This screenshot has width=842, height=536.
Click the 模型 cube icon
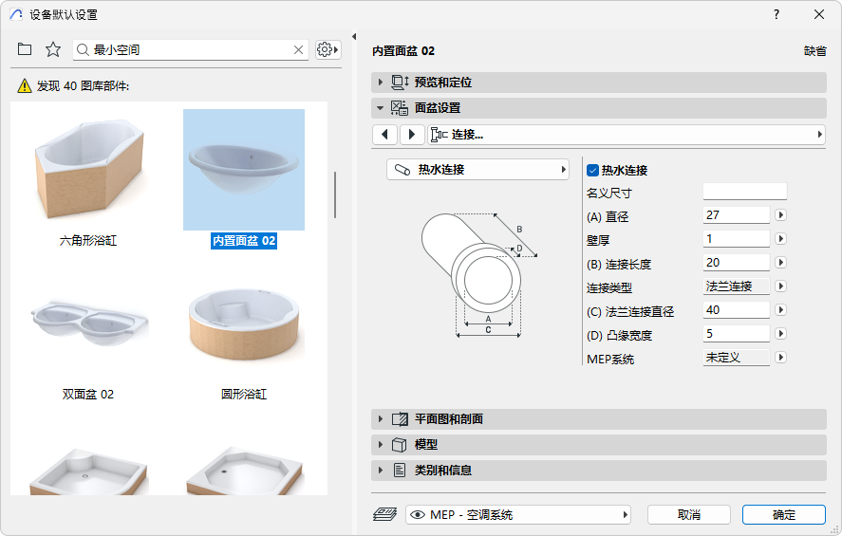(400, 445)
